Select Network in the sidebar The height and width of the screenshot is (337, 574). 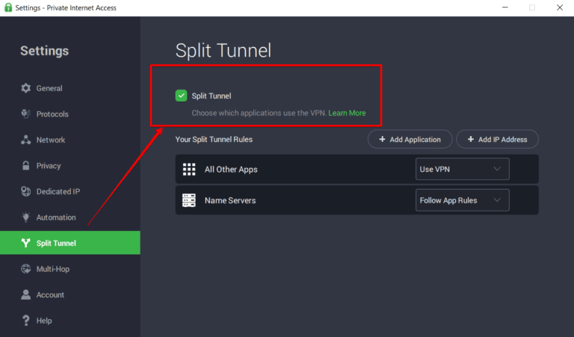pos(70,140)
